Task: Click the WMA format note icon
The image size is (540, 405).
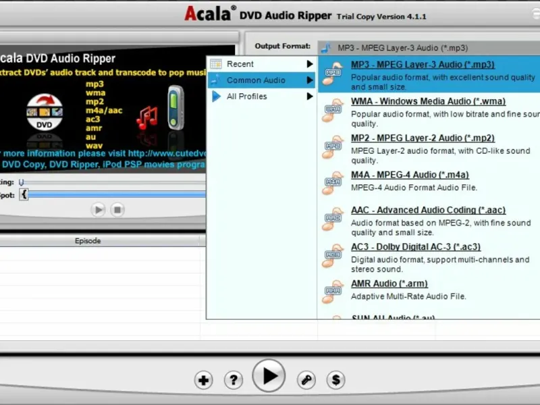Action: (333, 110)
